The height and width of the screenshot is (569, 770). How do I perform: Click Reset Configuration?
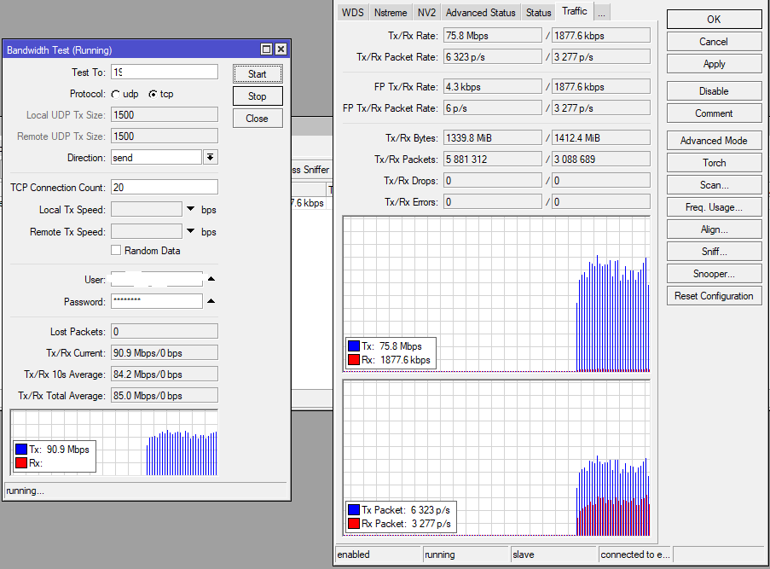pyautogui.click(x=714, y=296)
